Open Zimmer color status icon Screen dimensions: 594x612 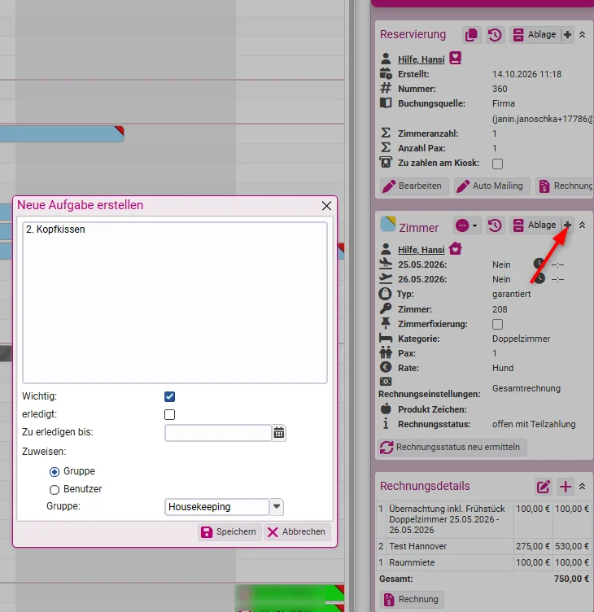pyautogui.click(x=388, y=224)
